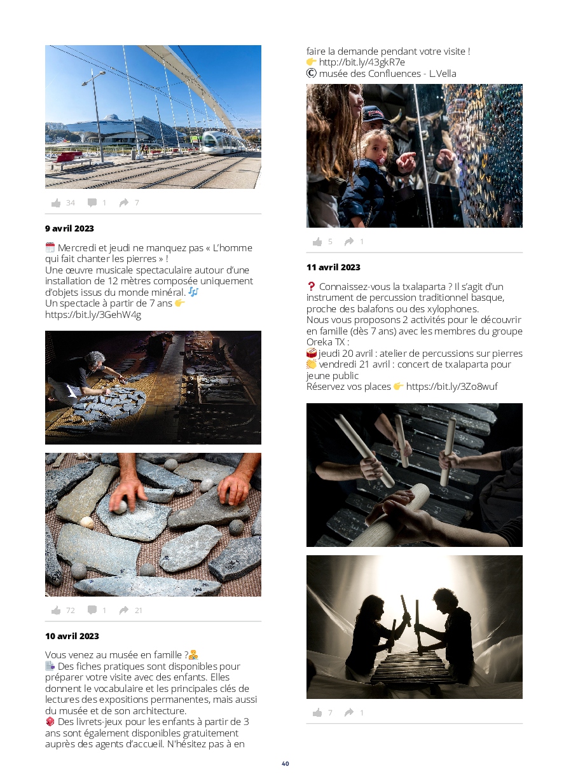
Task: Open the https://bit.ly/3Zo8wuf reservation link
Action: [x=451, y=386]
